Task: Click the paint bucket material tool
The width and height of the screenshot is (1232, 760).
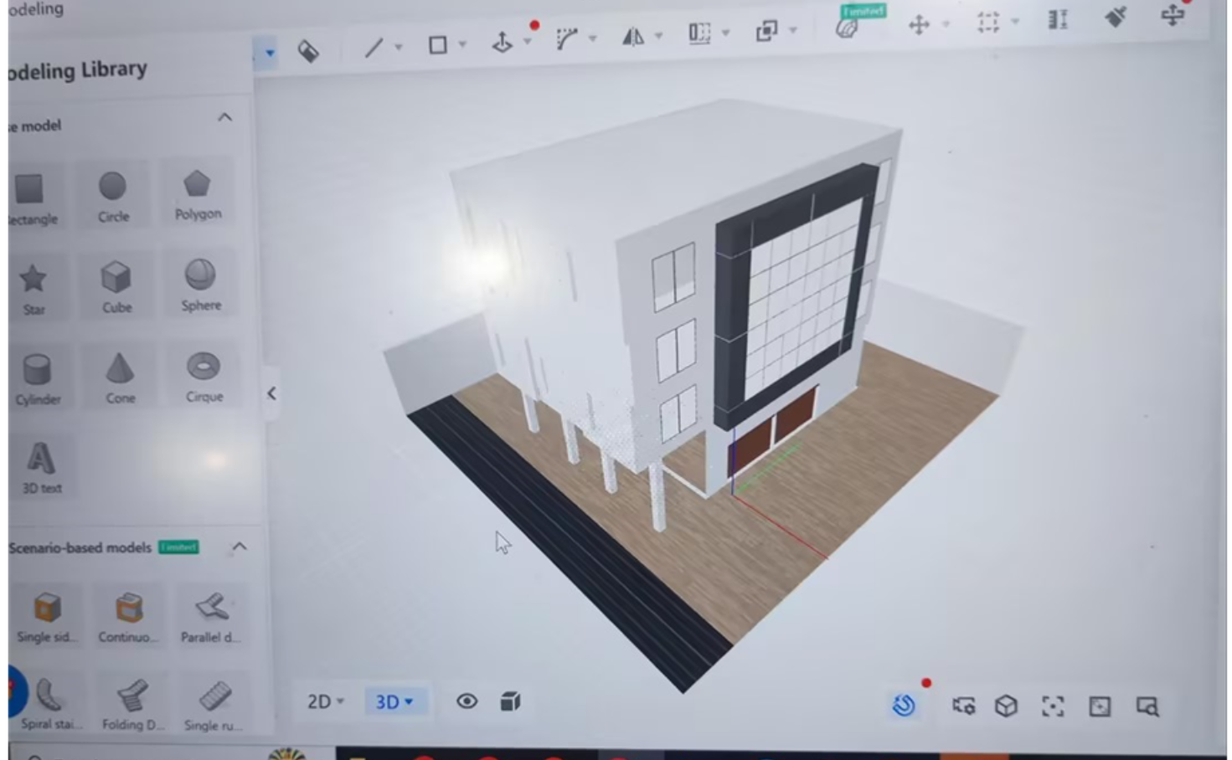Action: (x=308, y=51)
